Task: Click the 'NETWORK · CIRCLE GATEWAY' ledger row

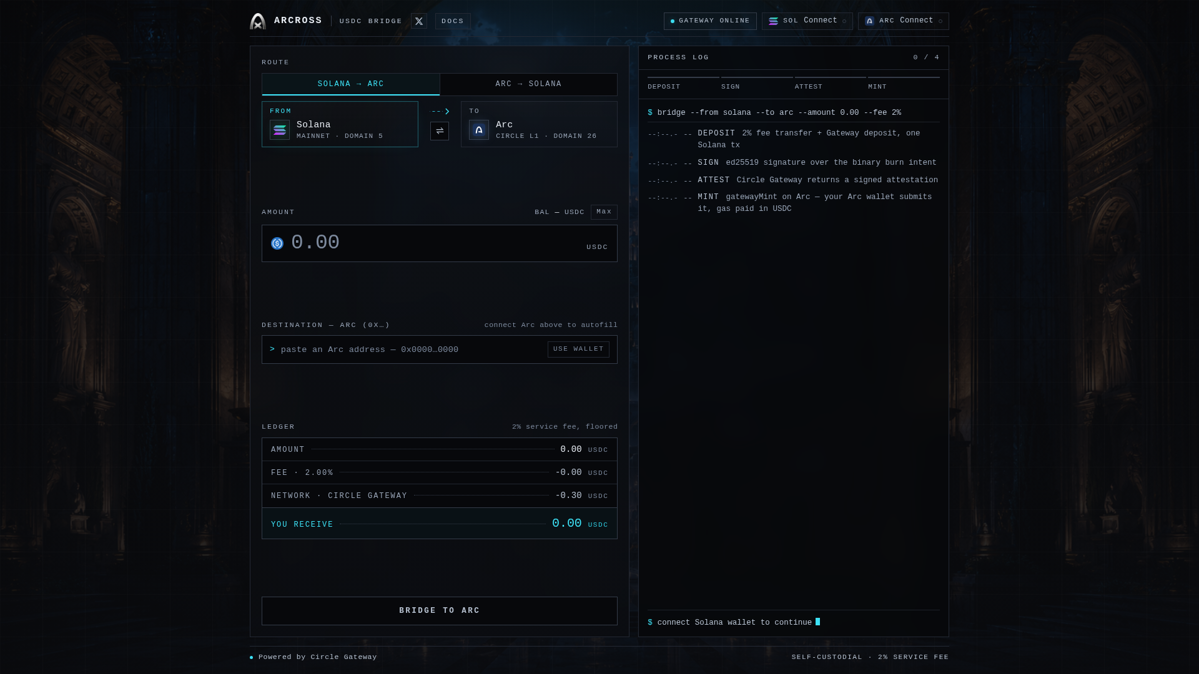Action: tap(440, 496)
